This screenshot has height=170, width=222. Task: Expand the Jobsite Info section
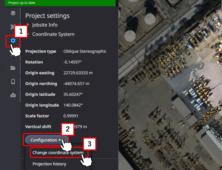[45, 25]
